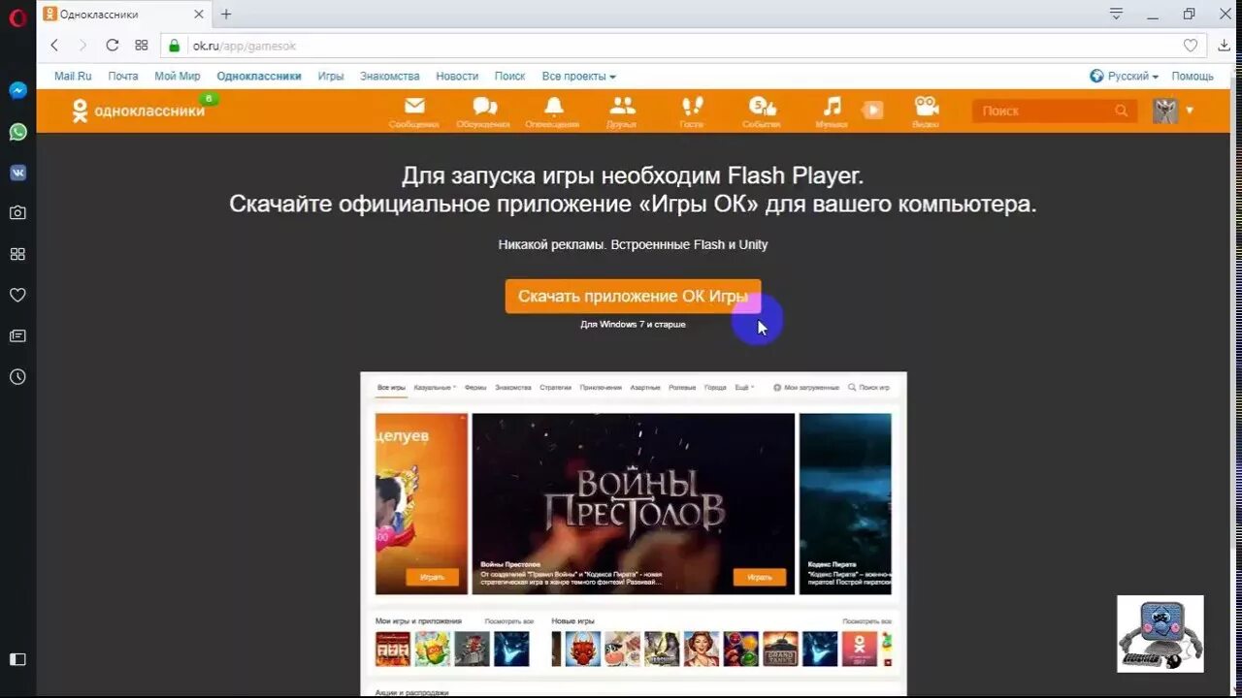Open the Помощь help link

coord(1193,76)
